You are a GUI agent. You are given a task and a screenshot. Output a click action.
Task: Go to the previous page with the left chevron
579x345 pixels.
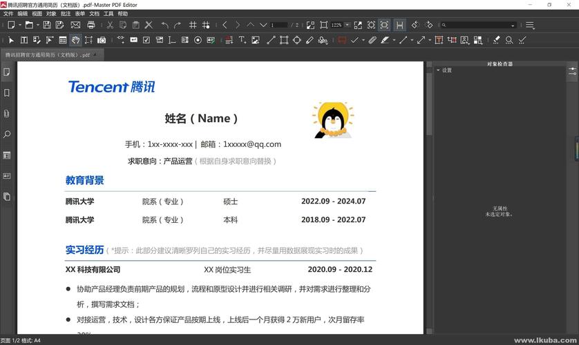(x=225, y=25)
